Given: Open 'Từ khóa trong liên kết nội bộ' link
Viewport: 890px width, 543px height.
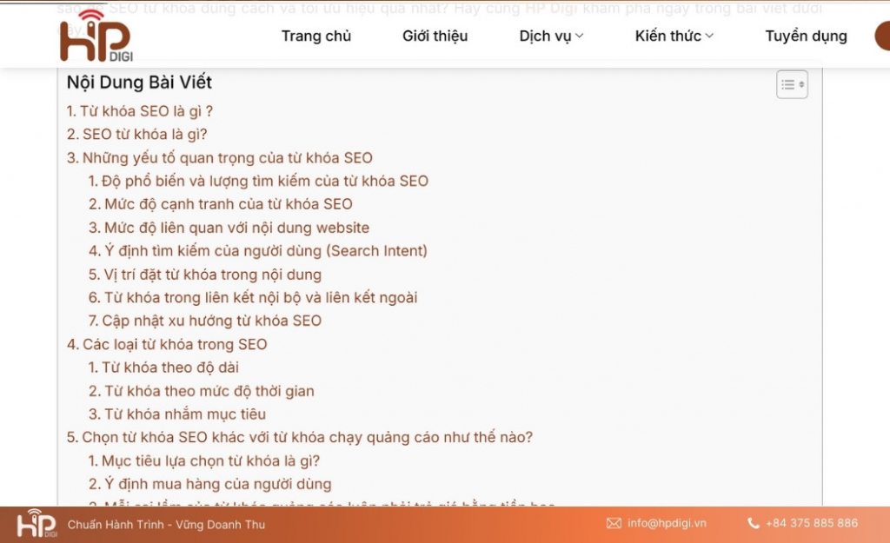Looking at the screenshot, I should click(253, 298).
